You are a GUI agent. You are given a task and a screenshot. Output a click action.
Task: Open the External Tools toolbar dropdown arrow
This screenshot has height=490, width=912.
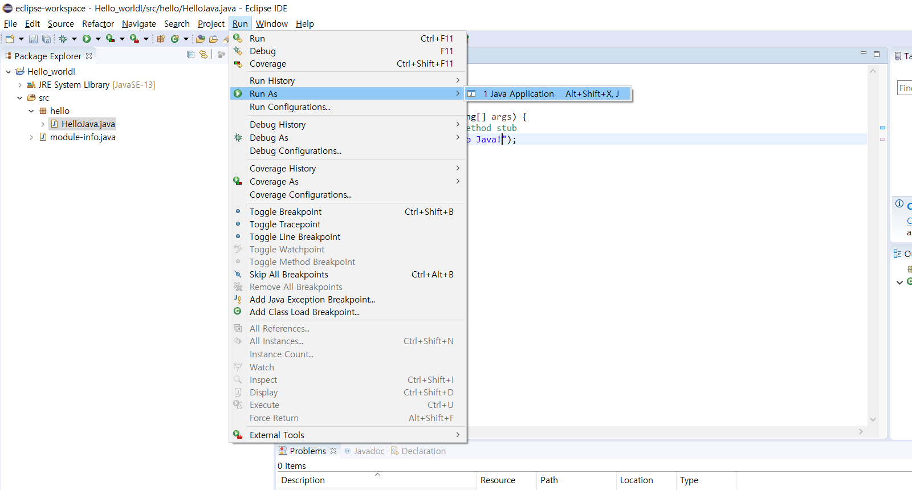(146, 39)
